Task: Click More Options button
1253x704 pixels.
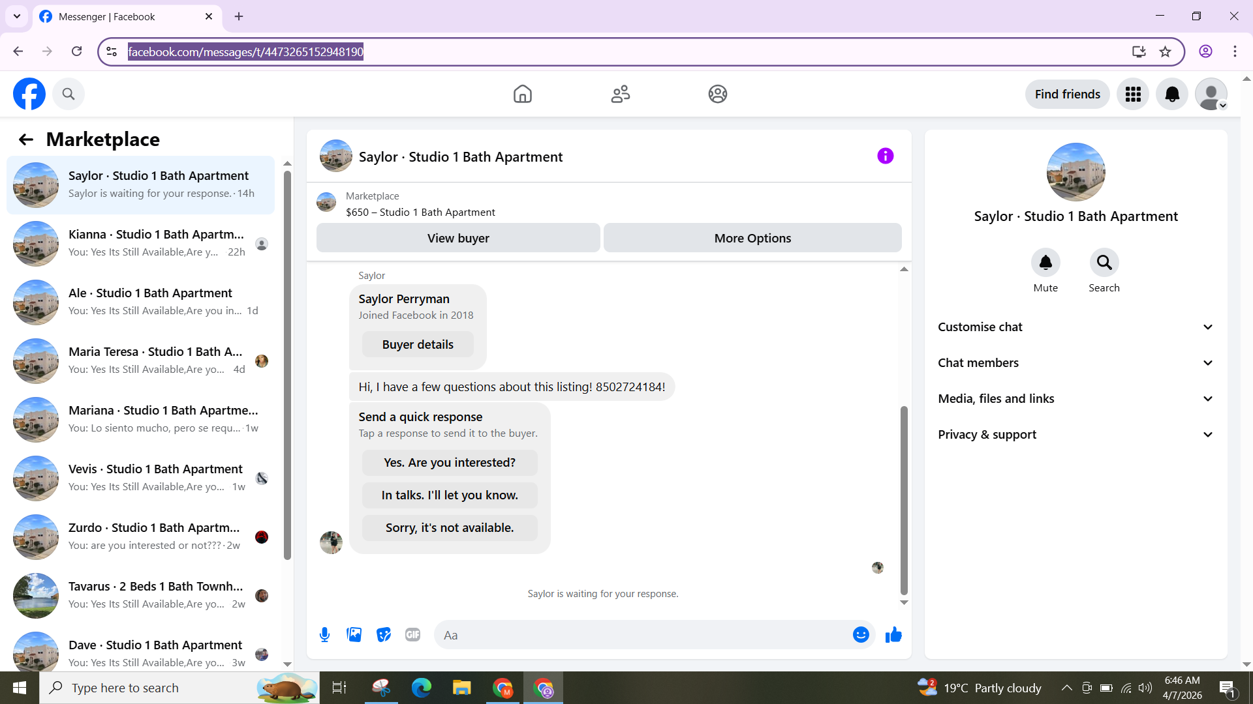Action: 752,238
